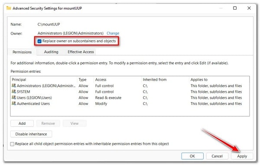This screenshot has width=260, height=165.
Task: Click the Administrators principal group icon
Action: tap(14, 86)
